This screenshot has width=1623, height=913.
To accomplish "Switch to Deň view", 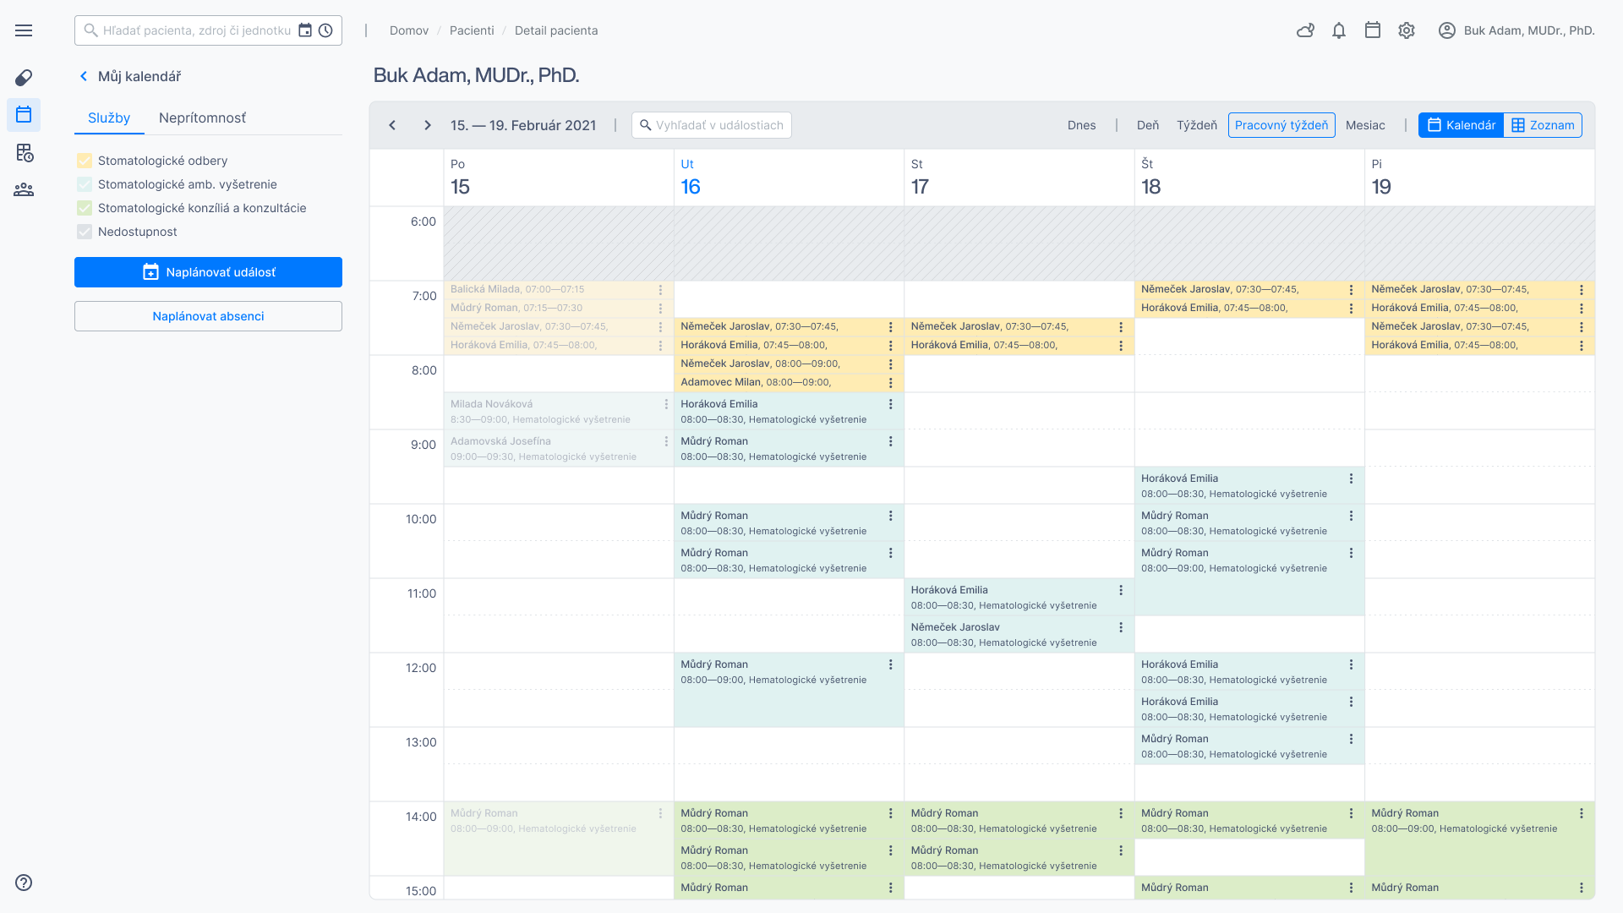I will [1148, 125].
